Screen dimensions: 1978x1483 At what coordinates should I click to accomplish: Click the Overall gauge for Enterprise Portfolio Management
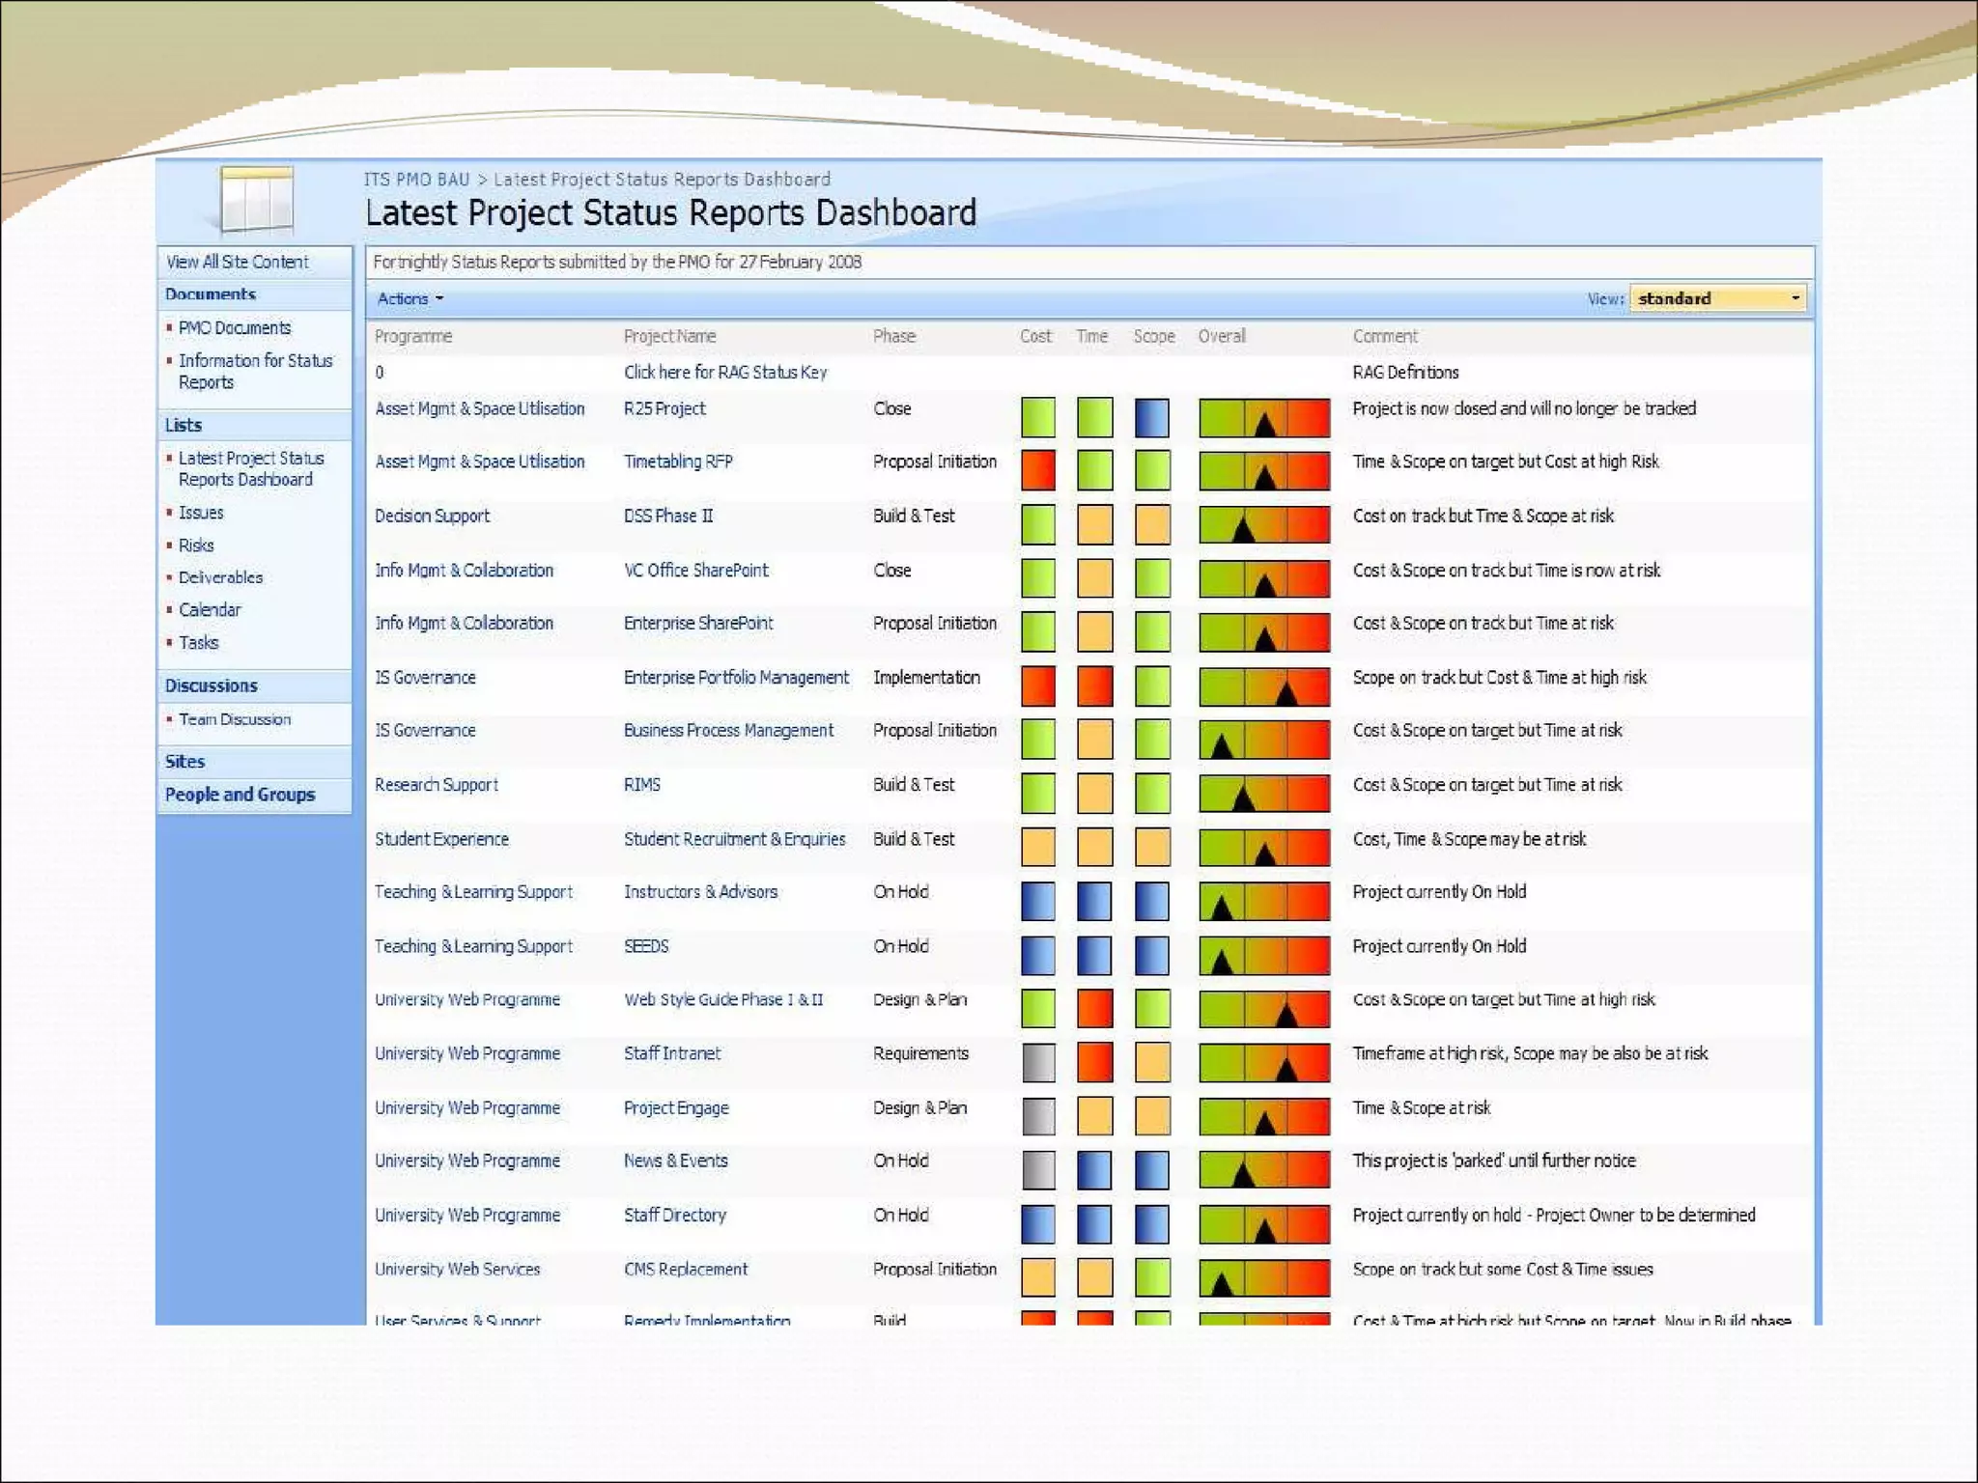pos(1264,686)
